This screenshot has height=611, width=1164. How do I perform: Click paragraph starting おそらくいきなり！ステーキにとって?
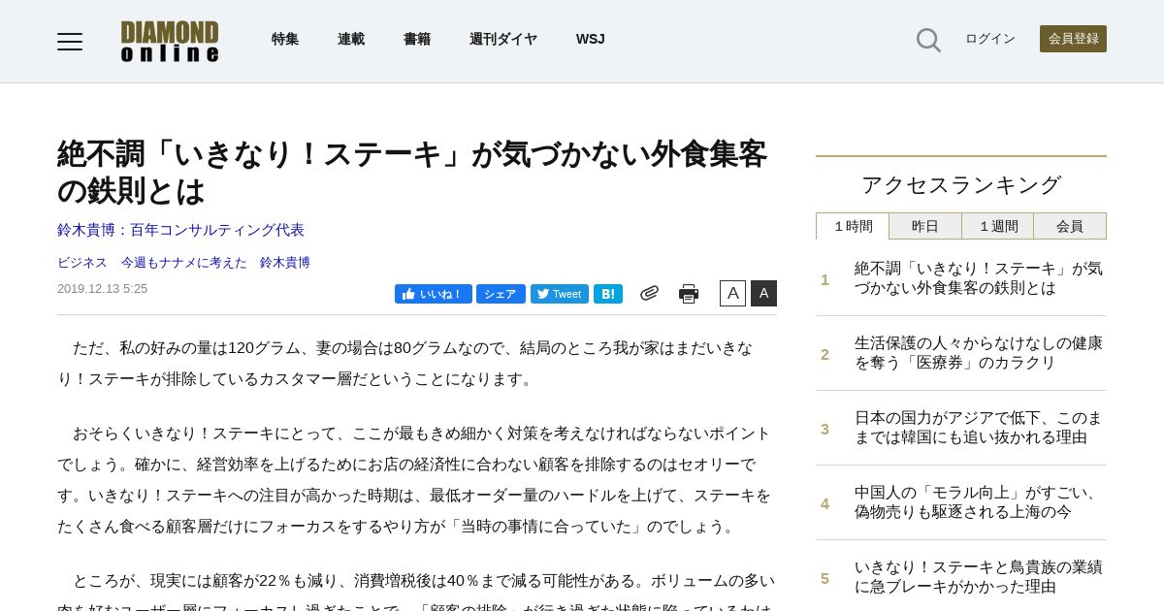[415, 480]
